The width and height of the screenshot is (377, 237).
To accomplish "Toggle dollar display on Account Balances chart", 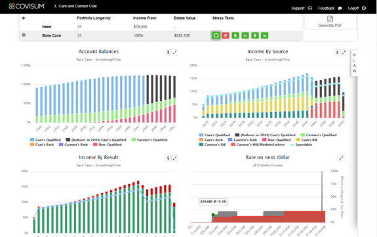I will 168,52.
